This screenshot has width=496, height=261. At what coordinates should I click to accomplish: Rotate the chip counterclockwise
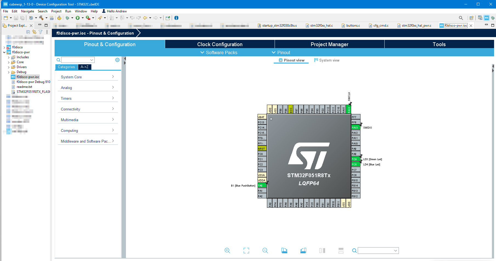[303, 251]
